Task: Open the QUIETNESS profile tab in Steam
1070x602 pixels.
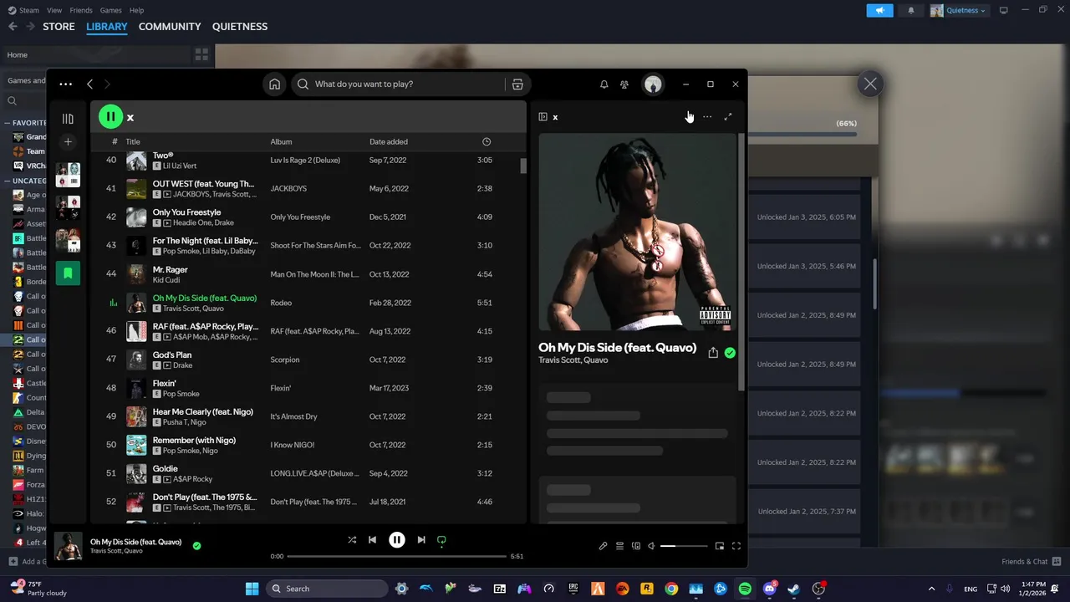Action: 240,27
